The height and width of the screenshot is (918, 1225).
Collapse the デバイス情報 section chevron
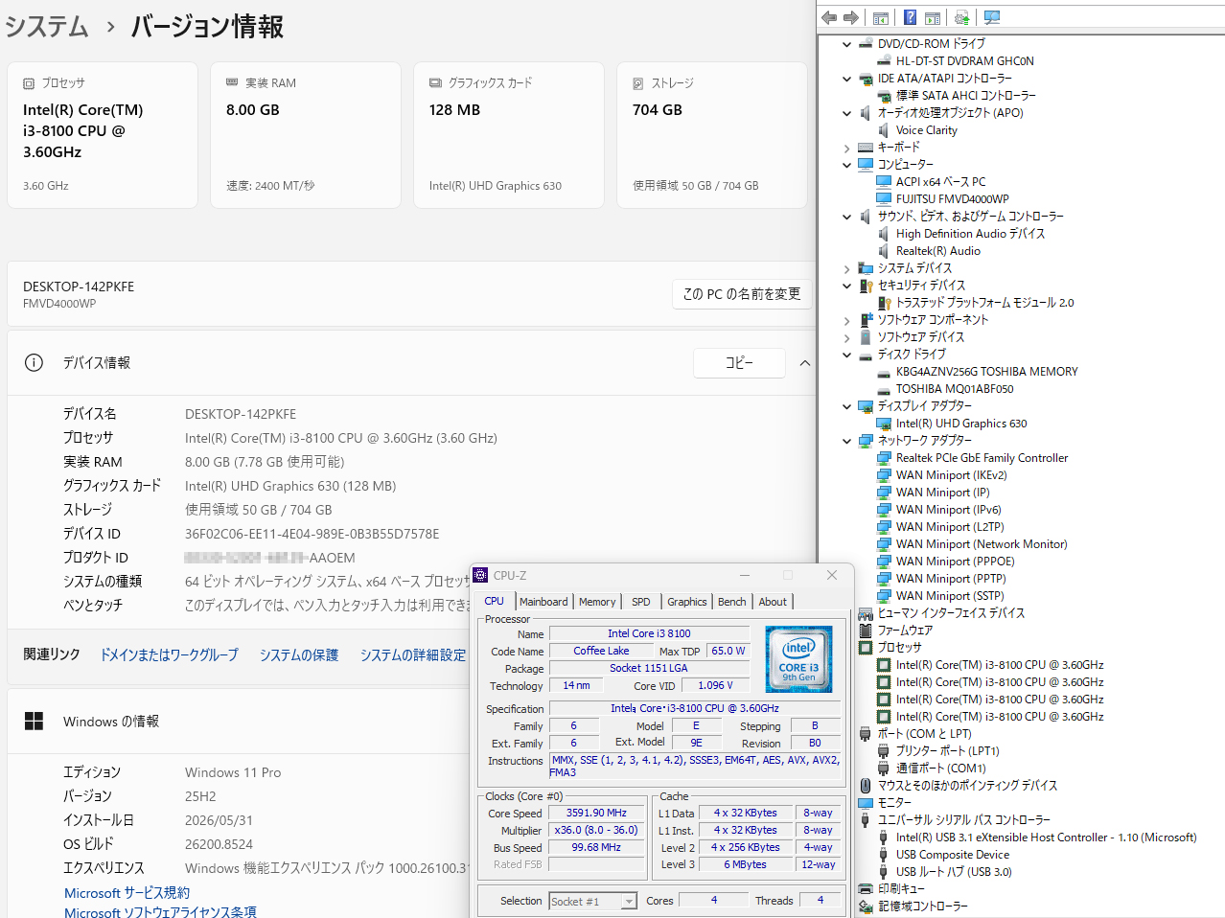tap(804, 363)
